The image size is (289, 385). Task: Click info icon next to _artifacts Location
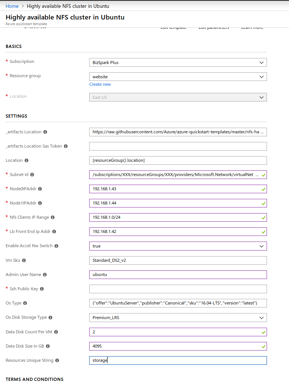(45, 132)
